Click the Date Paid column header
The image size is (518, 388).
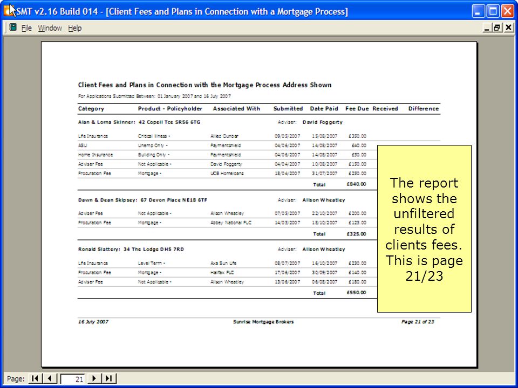tap(324, 108)
